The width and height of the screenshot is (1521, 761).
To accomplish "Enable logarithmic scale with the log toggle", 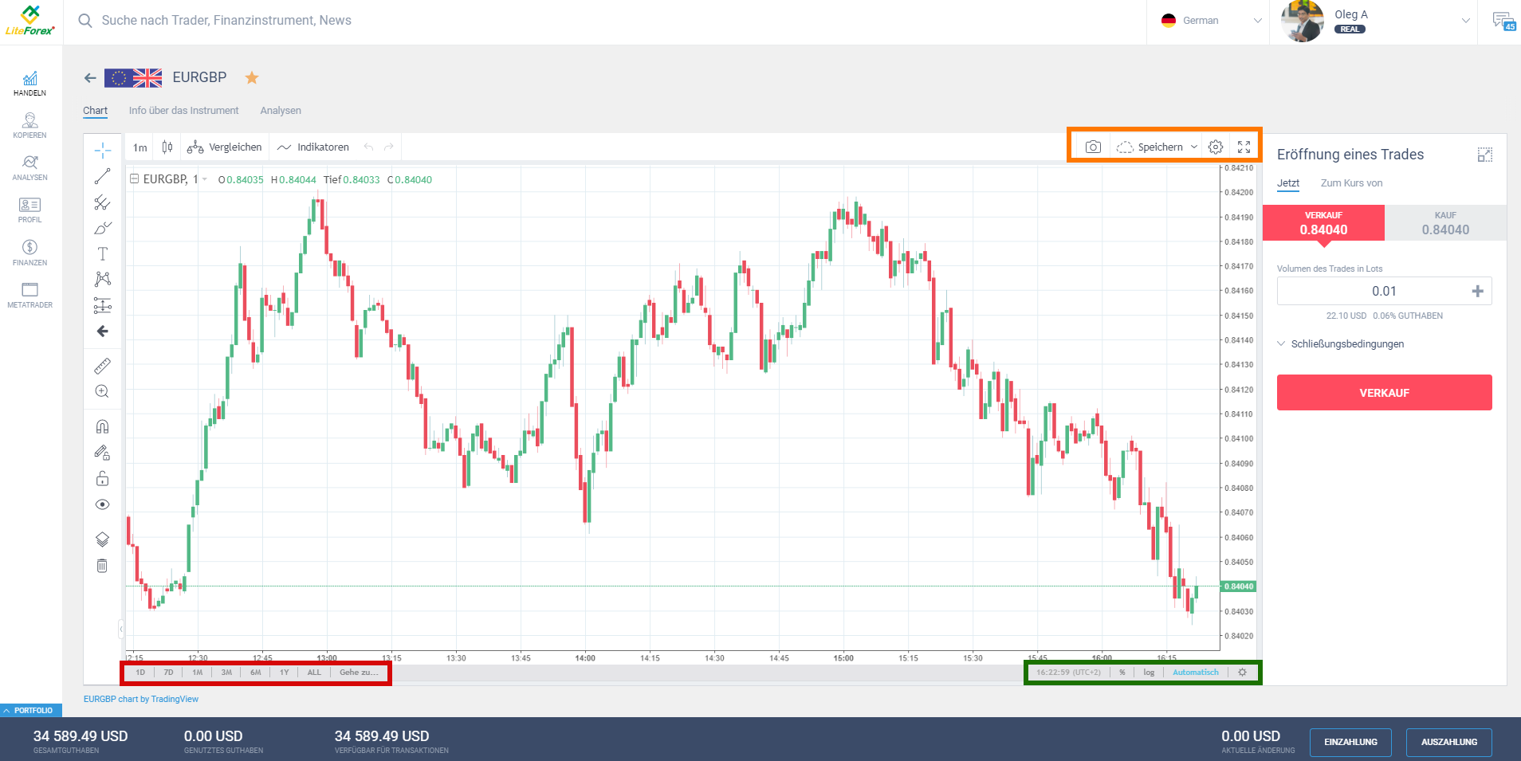I will (x=1149, y=672).
